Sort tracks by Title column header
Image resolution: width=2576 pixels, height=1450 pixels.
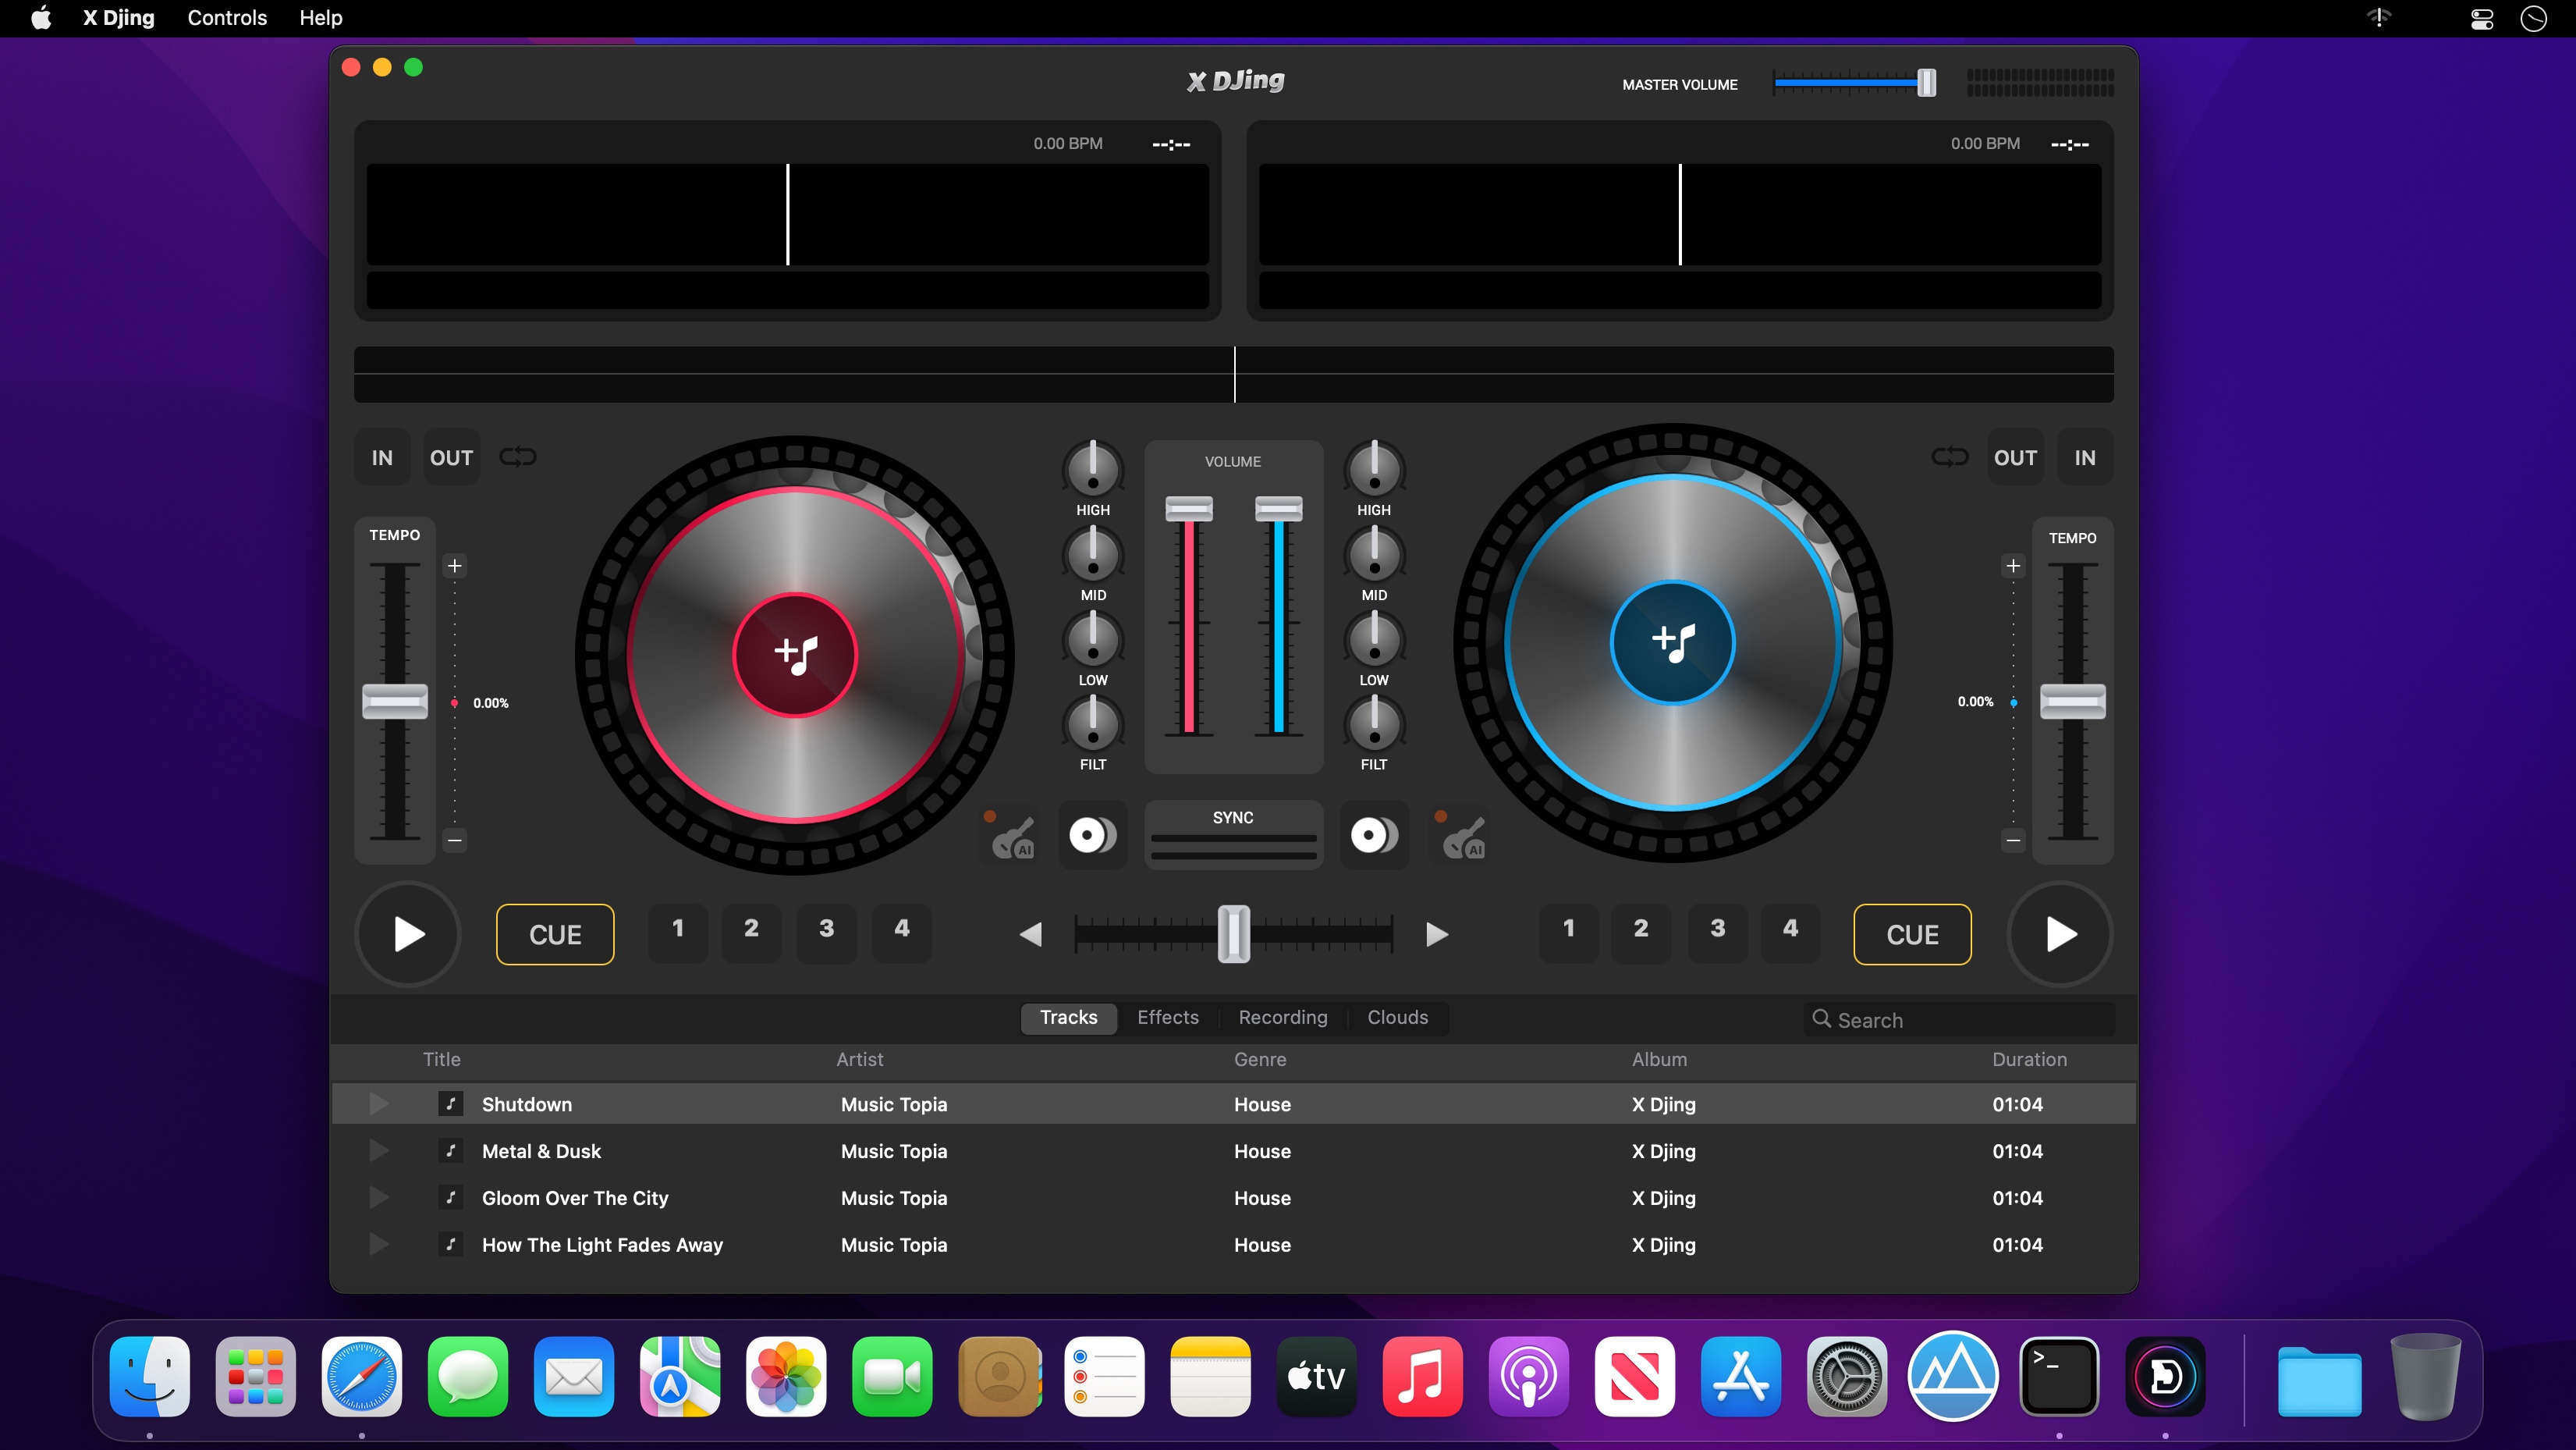coord(441,1060)
